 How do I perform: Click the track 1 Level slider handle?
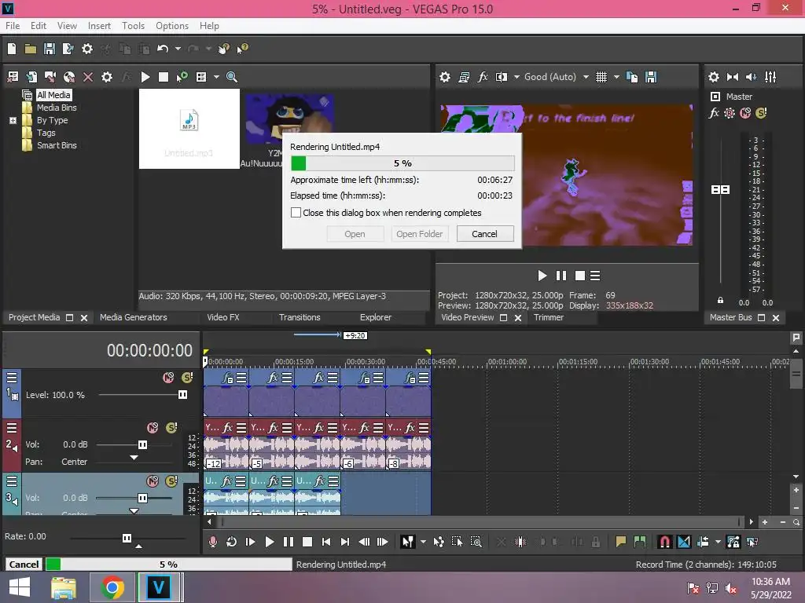(x=182, y=395)
